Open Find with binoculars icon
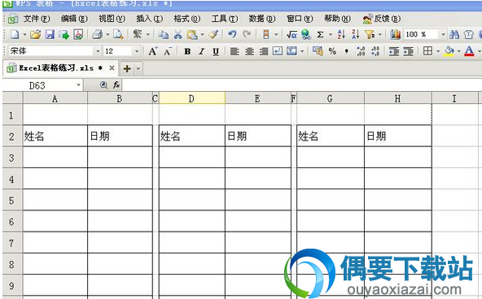Image resolution: width=482 pixels, height=299 pixels. pyautogui.click(x=454, y=34)
